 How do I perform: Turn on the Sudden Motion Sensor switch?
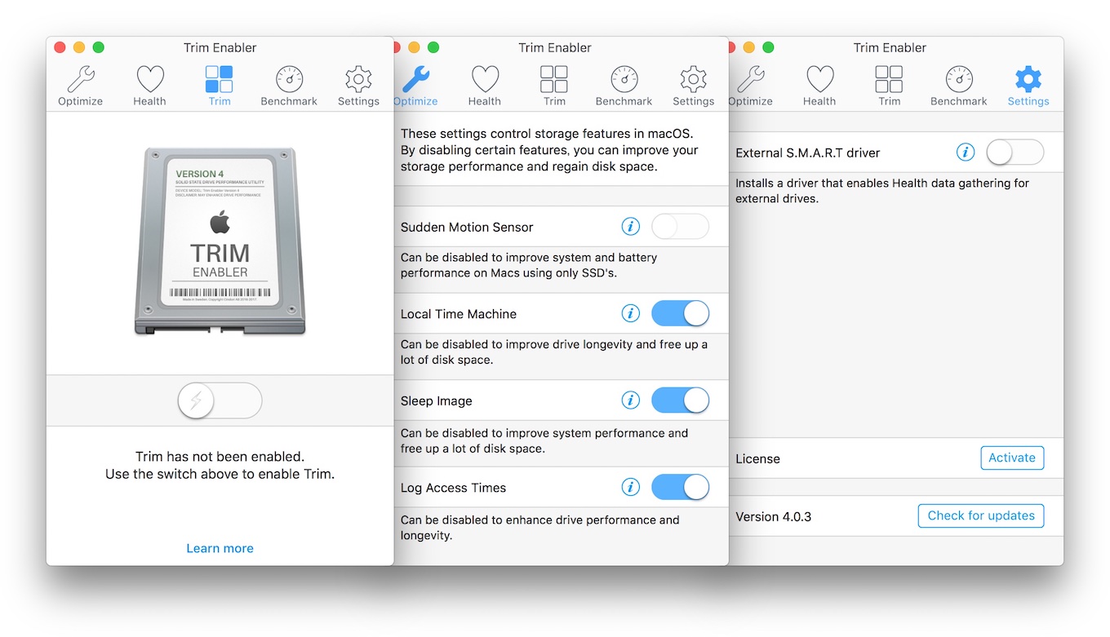(680, 227)
